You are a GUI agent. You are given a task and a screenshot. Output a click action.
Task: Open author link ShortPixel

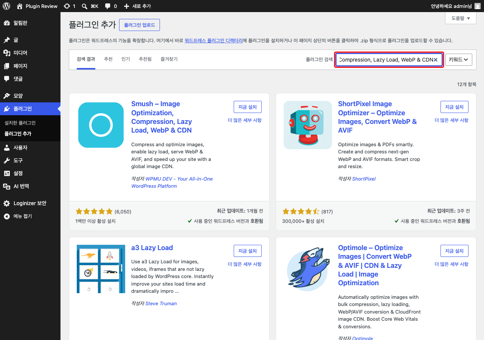tap(364, 179)
